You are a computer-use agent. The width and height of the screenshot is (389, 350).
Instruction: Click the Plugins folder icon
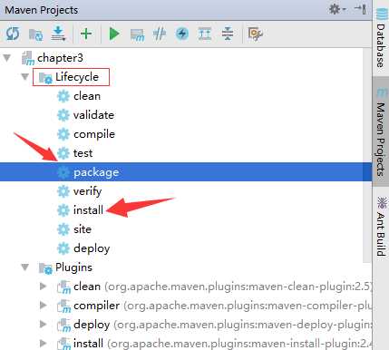[45, 267]
